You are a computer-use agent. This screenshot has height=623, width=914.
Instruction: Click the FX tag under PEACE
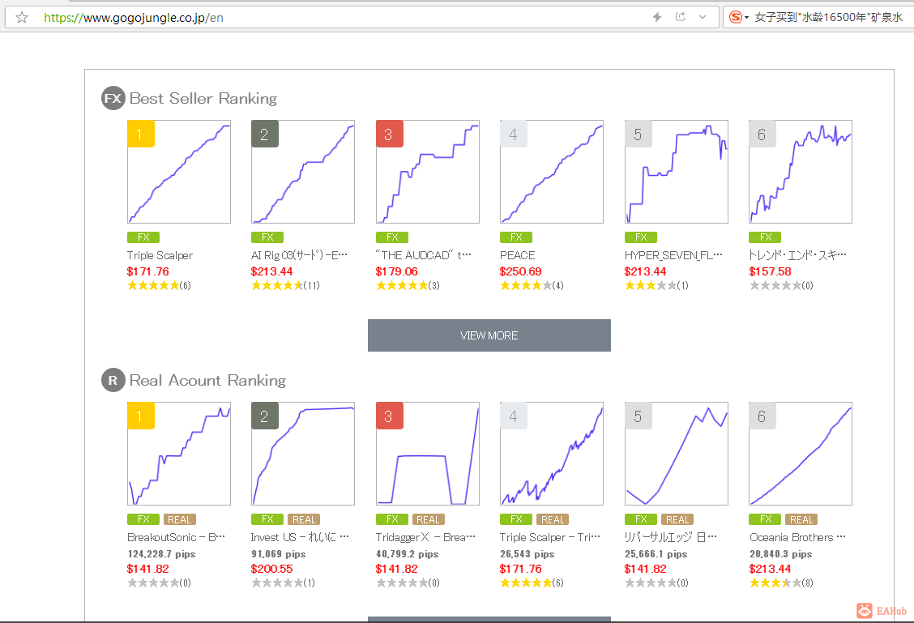click(516, 237)
